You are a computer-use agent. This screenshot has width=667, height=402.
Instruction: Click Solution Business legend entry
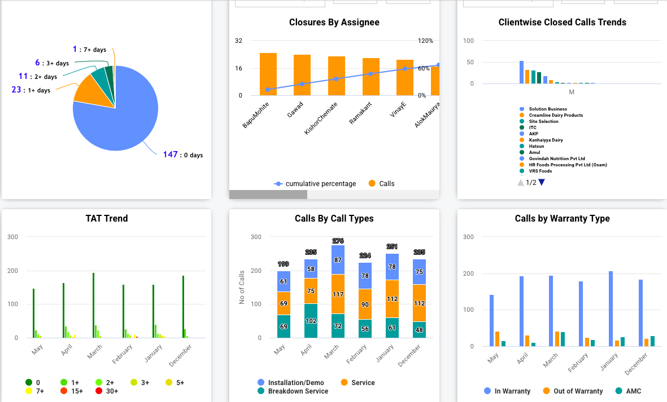click(x=543, y=109)
